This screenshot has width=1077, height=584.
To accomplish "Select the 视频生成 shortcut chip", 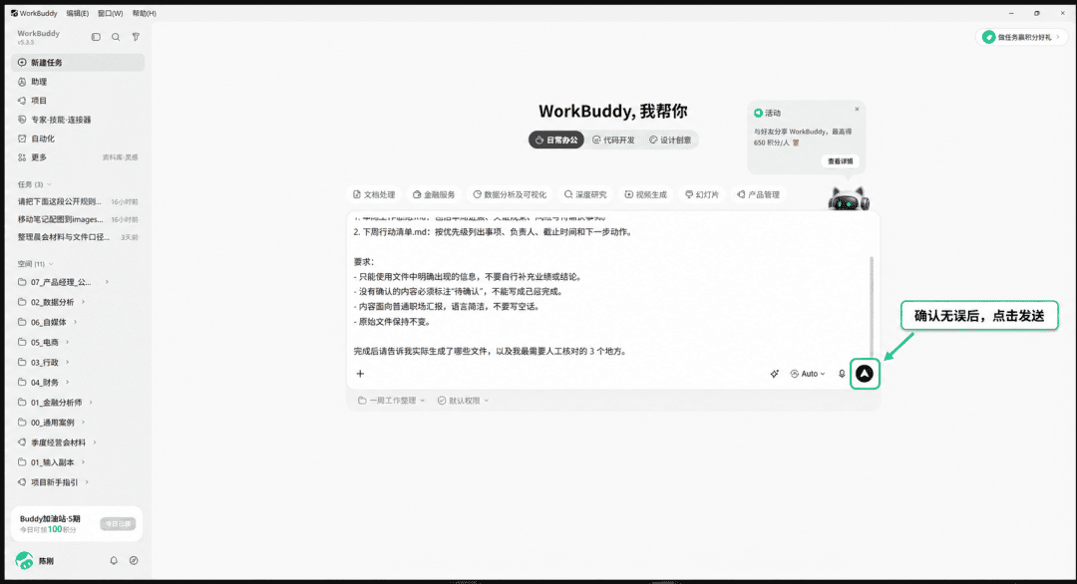I will click(645, 195).
